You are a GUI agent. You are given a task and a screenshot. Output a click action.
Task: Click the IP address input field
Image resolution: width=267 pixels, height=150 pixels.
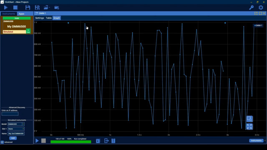tap(10, 114)
